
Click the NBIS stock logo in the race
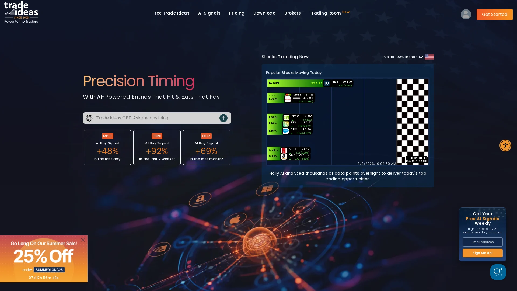click(327, 84)
